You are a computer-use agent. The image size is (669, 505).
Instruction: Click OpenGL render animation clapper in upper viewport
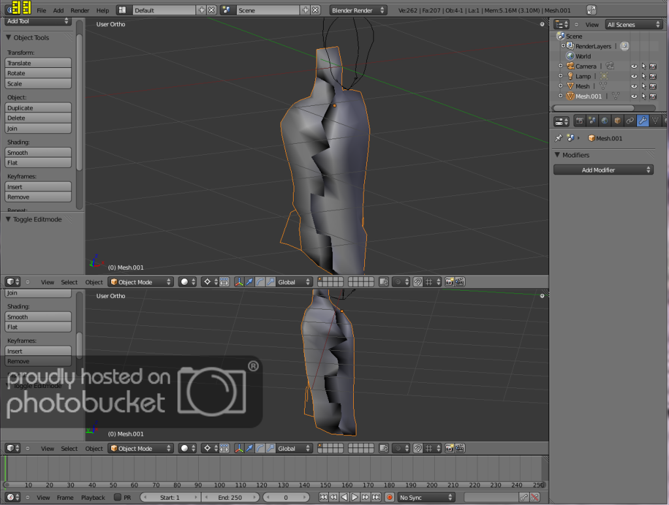[460, 282]
